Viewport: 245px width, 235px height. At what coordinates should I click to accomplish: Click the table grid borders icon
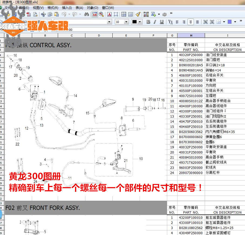[124, 15]
